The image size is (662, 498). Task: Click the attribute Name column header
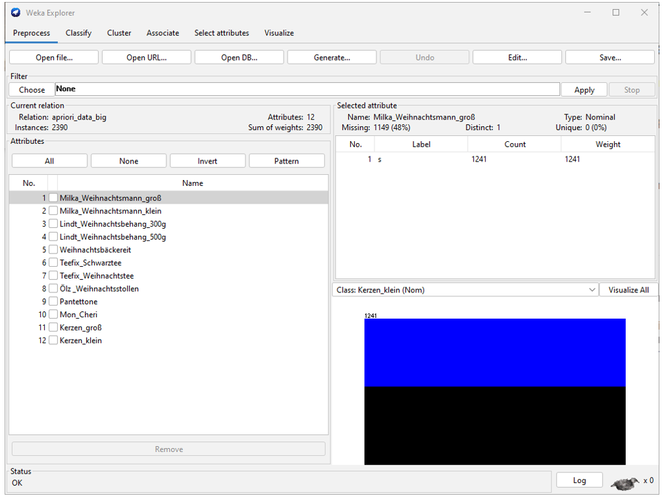click(193, 183)
